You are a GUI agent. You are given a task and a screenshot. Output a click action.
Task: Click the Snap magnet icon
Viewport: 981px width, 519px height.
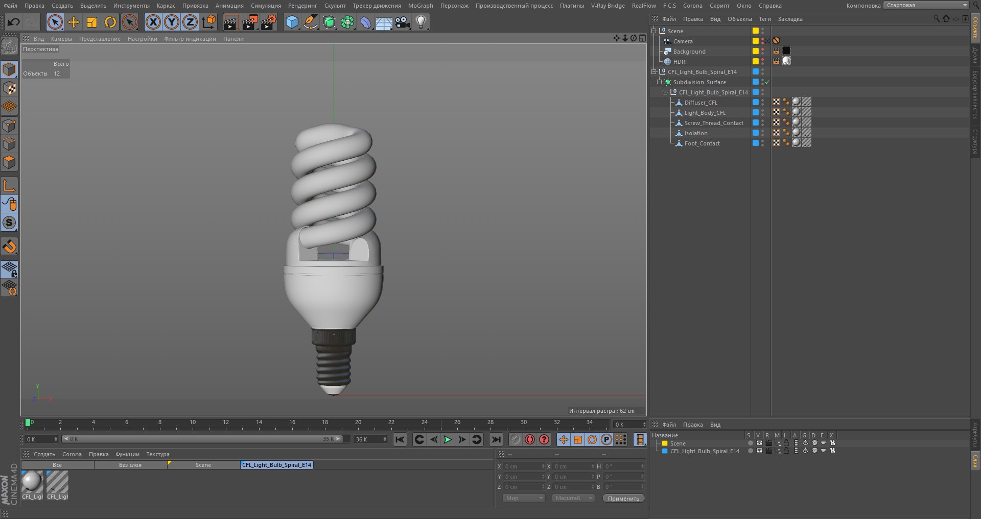pos(9,246)
